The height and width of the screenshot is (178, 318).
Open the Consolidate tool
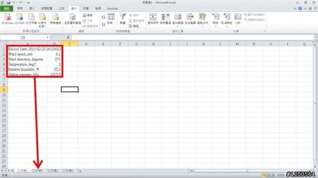click(190, 19)
